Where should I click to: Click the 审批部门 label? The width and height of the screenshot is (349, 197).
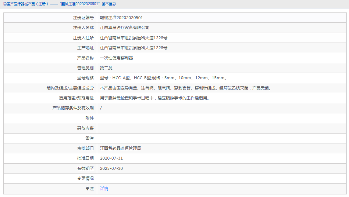pos(85,148)
